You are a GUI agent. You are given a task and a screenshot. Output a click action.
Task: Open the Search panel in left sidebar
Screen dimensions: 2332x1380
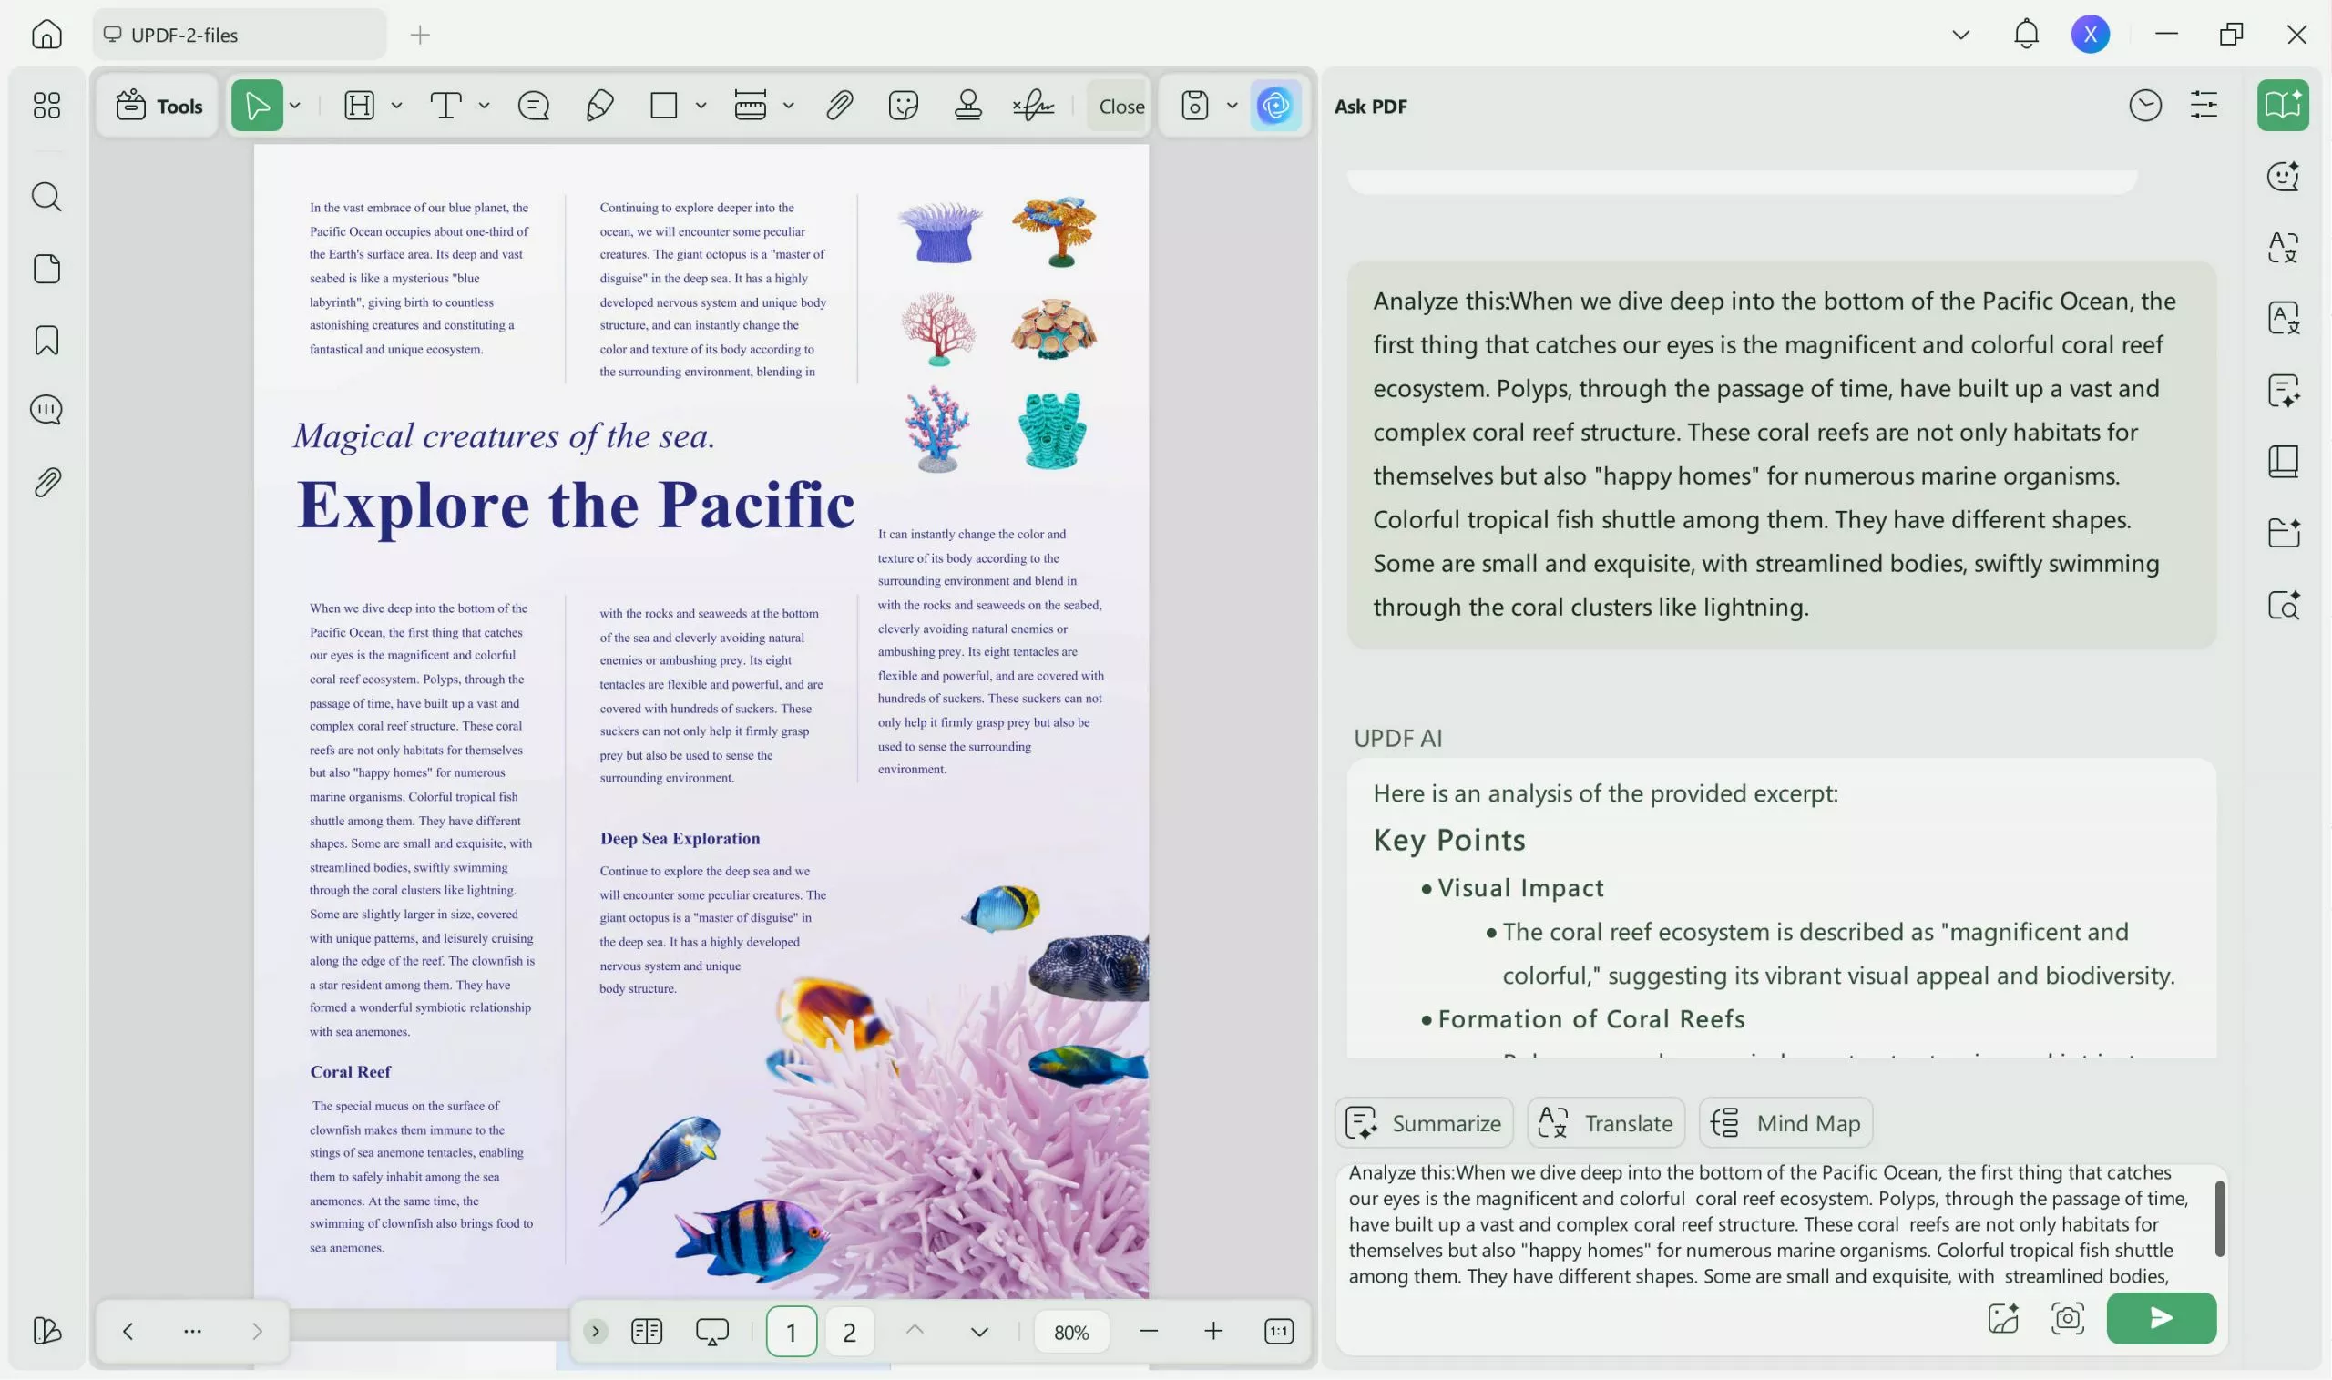pos(46,196)
